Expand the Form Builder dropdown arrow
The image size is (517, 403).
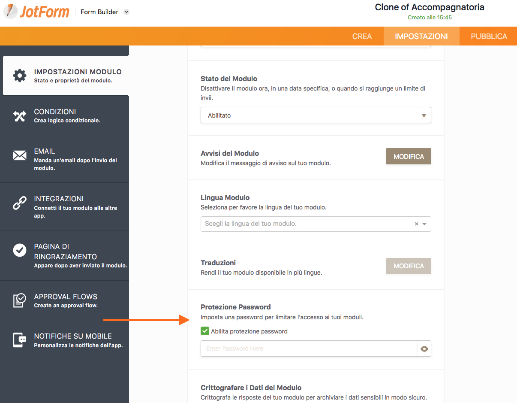126,12
